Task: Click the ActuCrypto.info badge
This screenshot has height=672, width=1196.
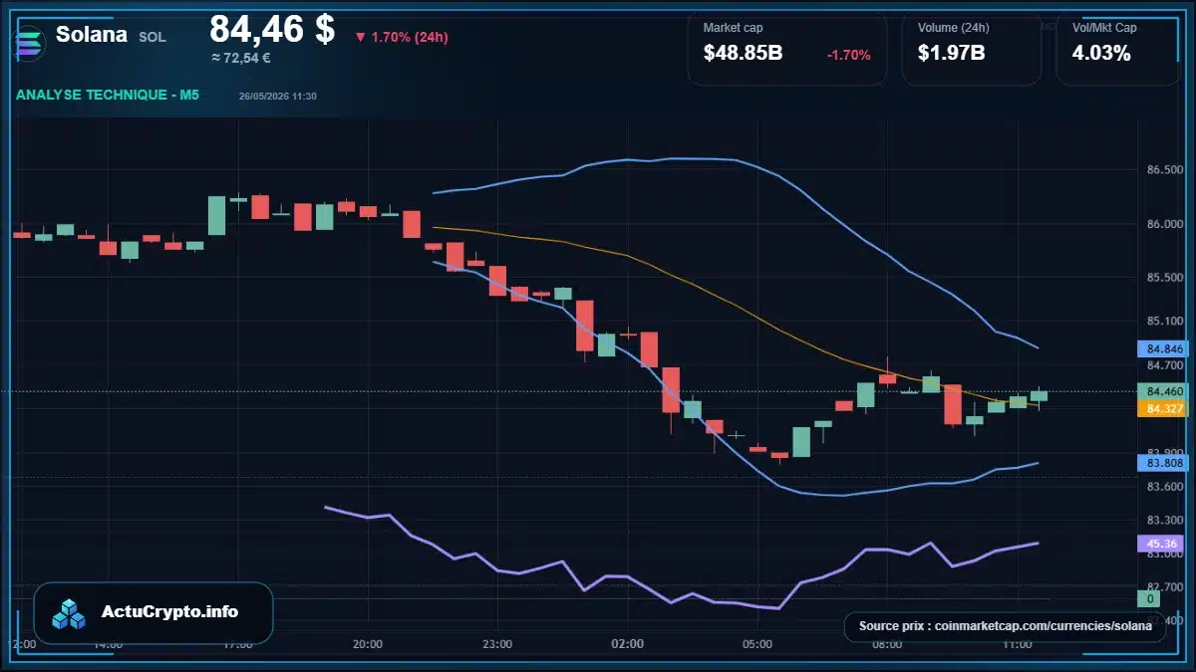Action: [x=153, y=612]
